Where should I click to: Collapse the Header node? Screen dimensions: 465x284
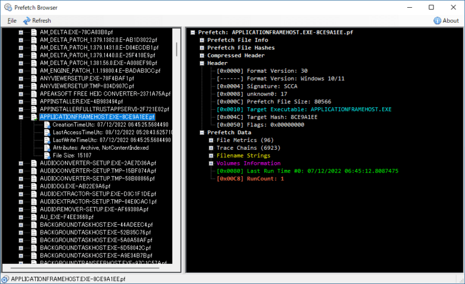click(x=202, y=63)
